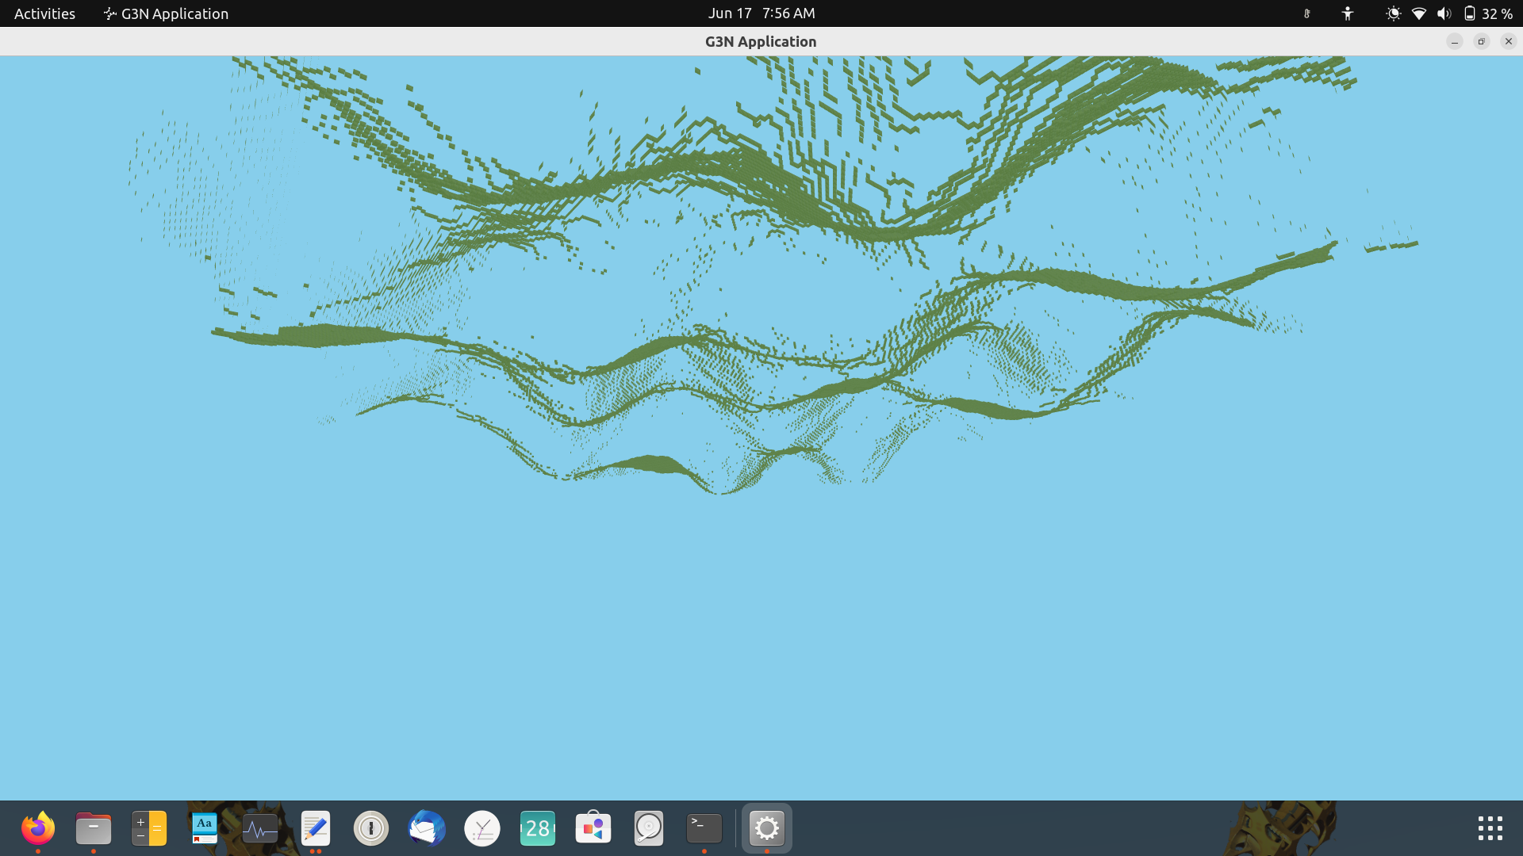1523x856 pixels.
Task: Launch the Disks utility icon
Action: [649, 828]
